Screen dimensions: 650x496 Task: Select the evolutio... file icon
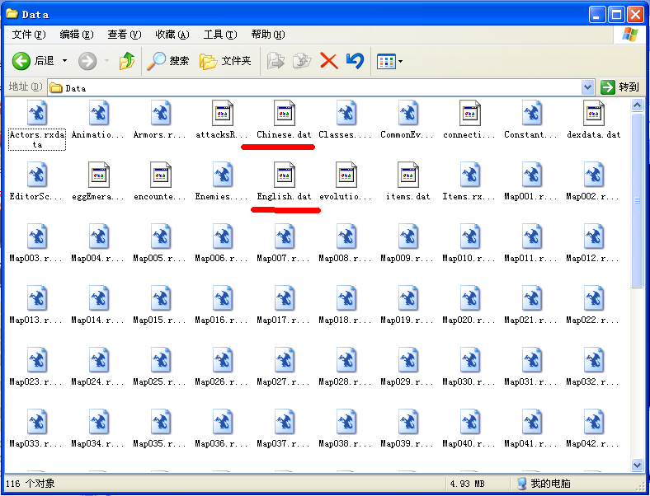coord(346,175)
